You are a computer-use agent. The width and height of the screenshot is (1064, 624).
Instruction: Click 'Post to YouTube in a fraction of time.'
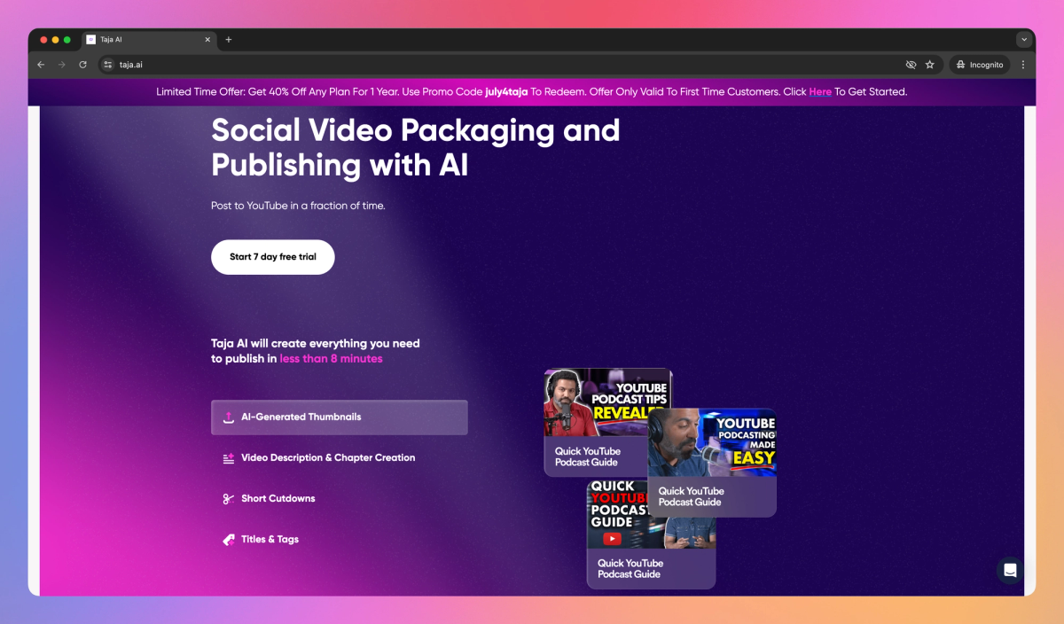[298, 206]
